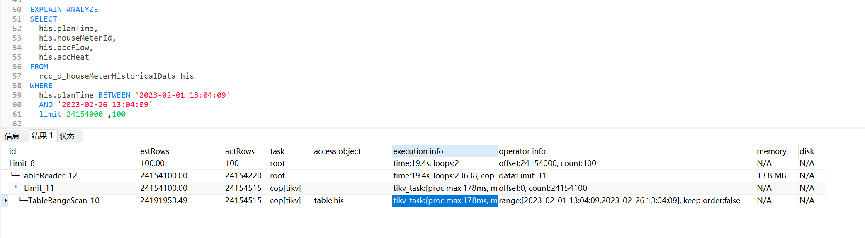The image size is (865, 238).
Task: Select the 结果 1 tab
Action: [42, 136]
